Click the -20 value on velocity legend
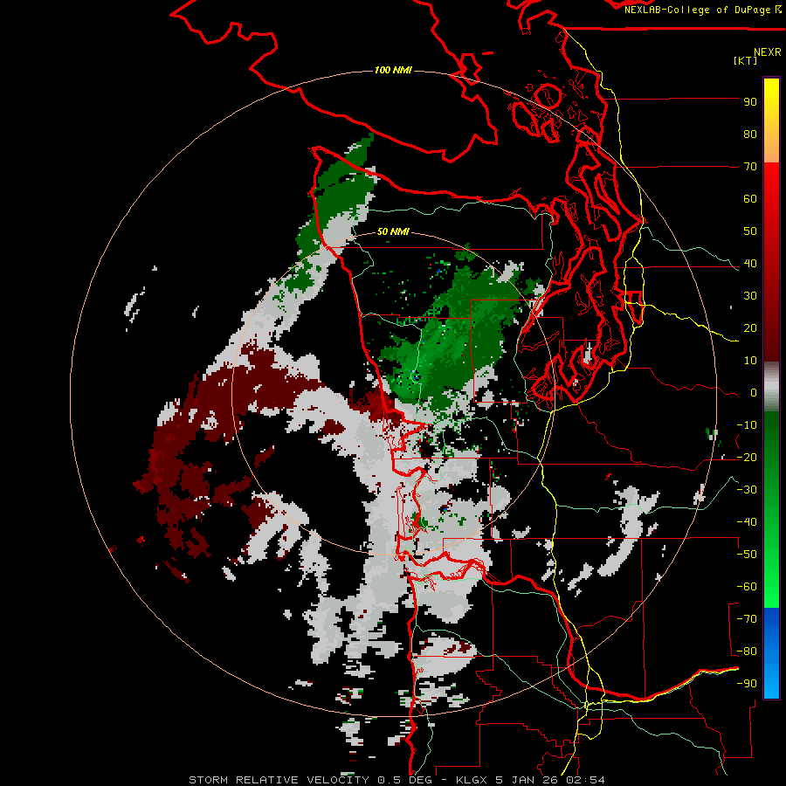This screenshot has width=786, height=786. pyautogui.click(x=747, y=458)
